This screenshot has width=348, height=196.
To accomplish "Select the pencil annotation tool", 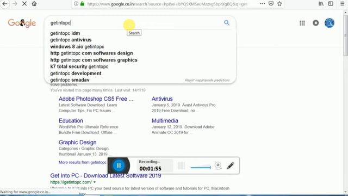I will [231, 166].
